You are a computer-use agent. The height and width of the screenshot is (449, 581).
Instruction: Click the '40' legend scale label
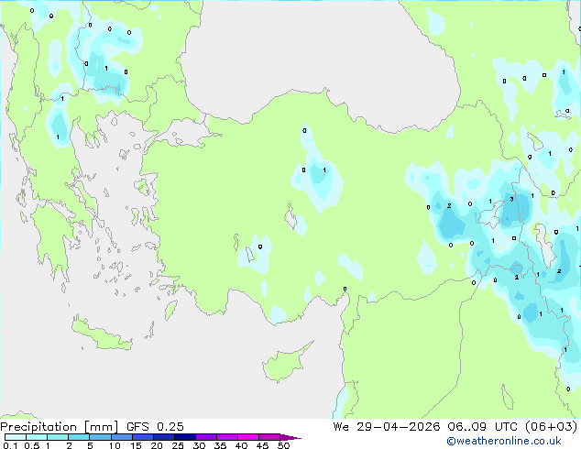click(241, 445)
